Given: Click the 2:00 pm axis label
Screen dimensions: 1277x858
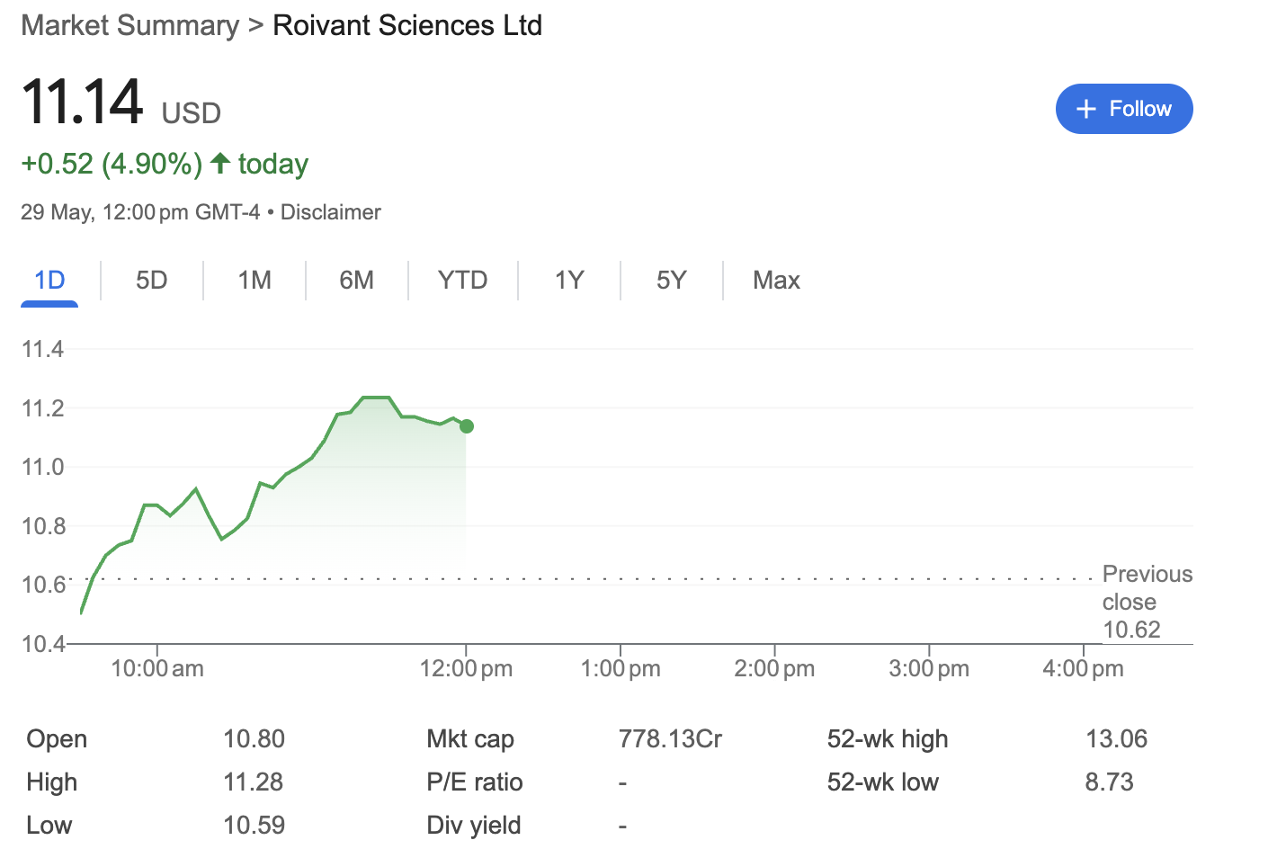Looking at the screenshot, I should (774, 669).
